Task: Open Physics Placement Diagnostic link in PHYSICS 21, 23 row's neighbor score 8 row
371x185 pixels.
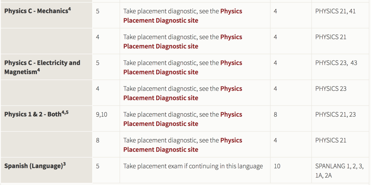Action: point(160,149)
